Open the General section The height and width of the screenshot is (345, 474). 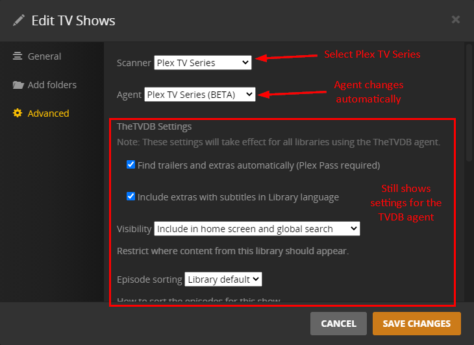tap(44, 56)
